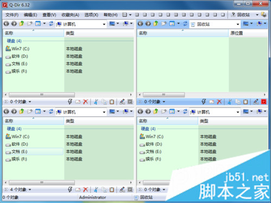Viewport: 271px width, 203px height.
Task: Open address dropdown of bottom-right 计算机 pane
Action: [x=238, y=112]
